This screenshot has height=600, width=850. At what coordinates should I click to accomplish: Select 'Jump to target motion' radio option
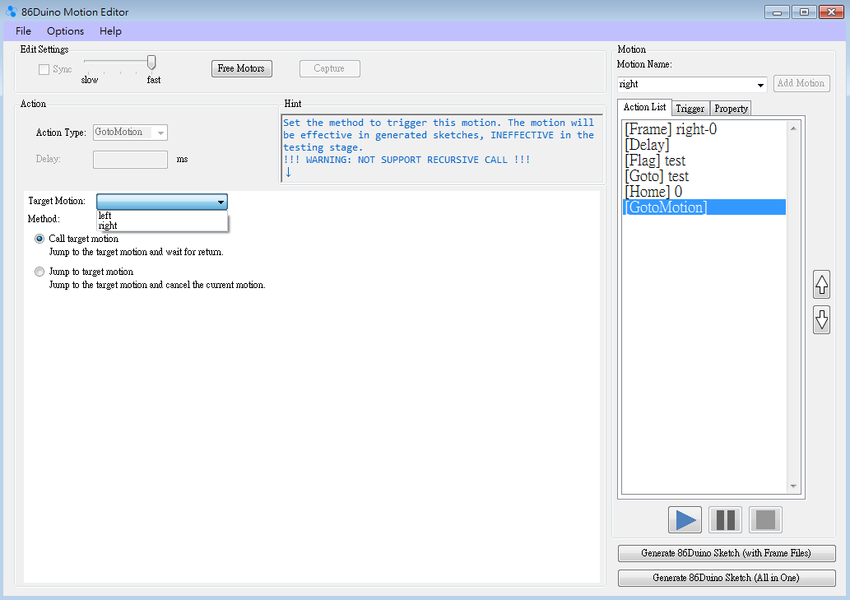tap(39, 272)
